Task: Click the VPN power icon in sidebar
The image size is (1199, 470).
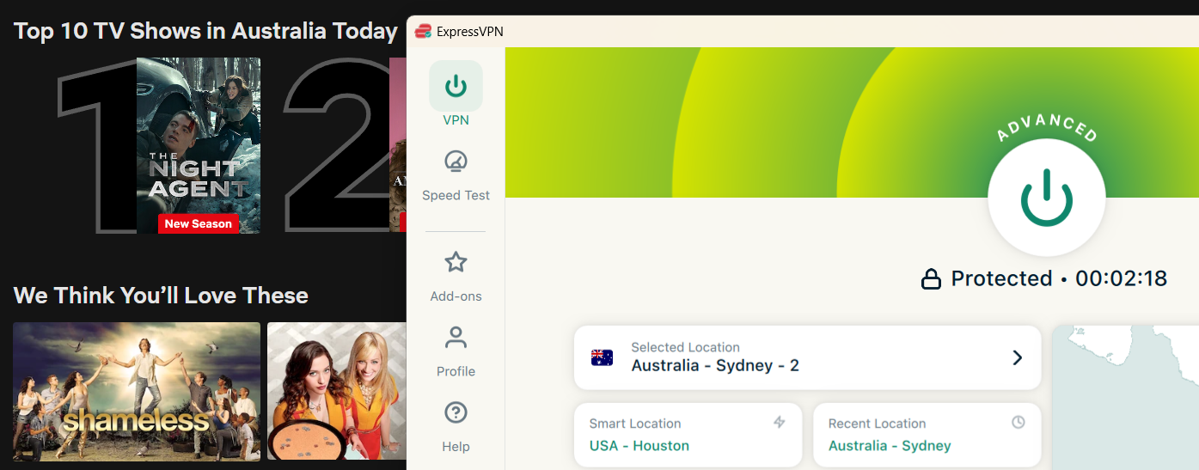Action: coord(456,86)
